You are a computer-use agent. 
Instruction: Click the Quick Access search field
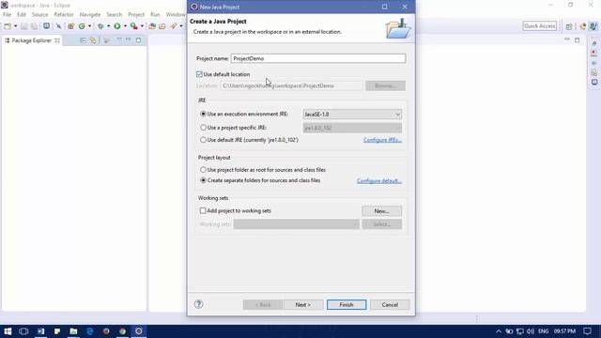click(x=540, y=26)
